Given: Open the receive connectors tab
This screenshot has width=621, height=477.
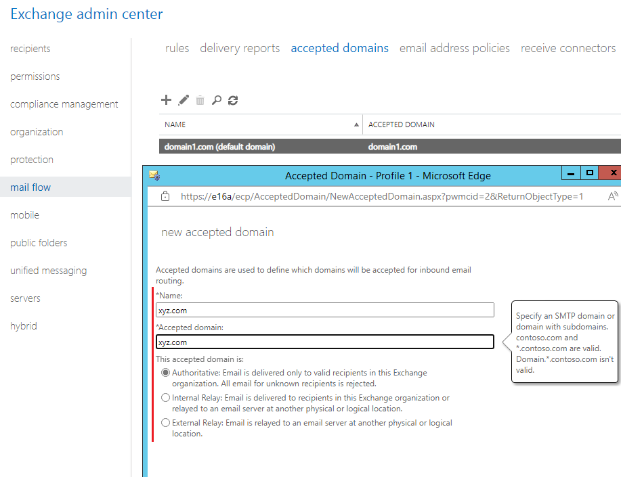Looking at the screenshot, I should (568, 48).
